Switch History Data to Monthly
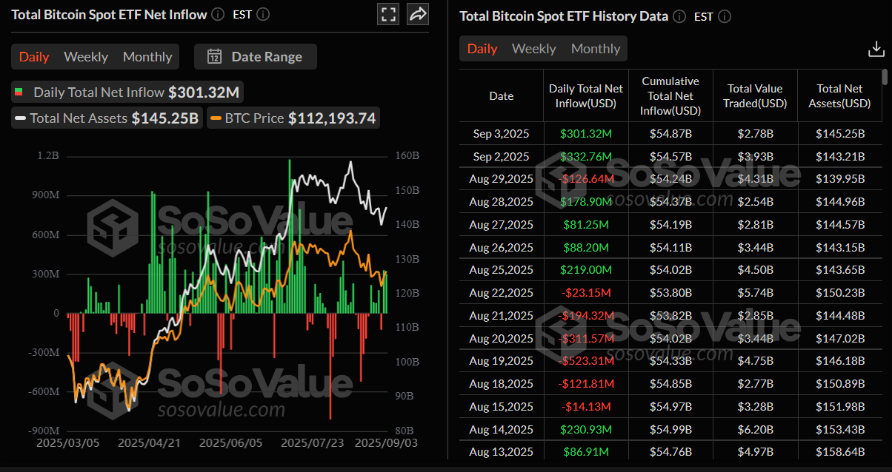Screen dimensions: 892x472 [x=596, y=49]
